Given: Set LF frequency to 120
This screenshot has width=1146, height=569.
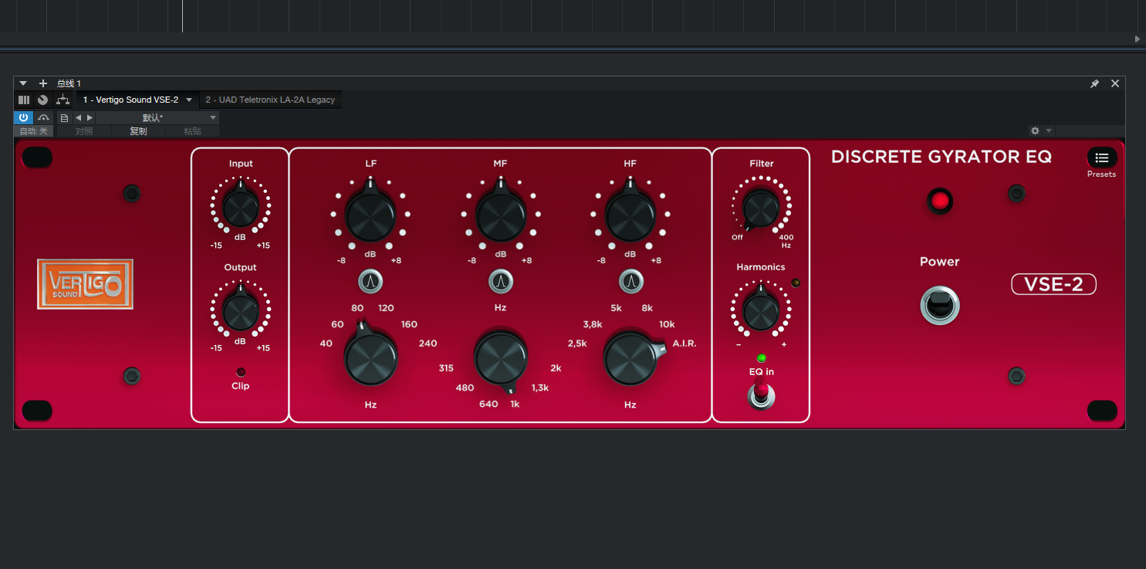Looking at the screenshot, I should [386, 308].
